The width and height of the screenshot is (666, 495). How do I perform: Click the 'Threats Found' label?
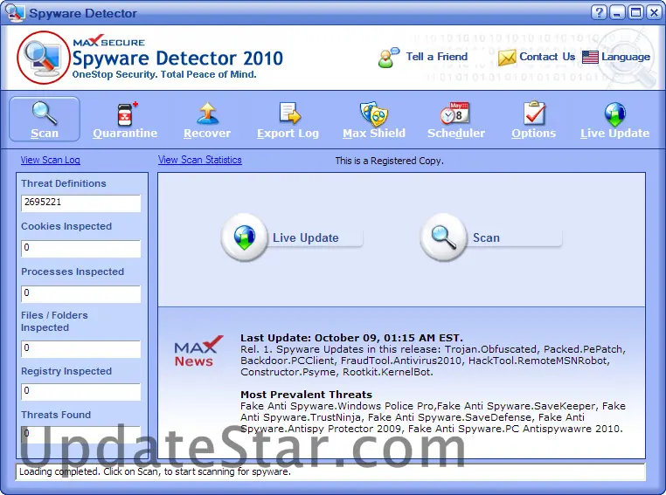(x=56, y=415)
